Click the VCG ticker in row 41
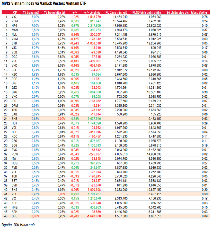This screenshot has height=229, width=211. (14, 194)
